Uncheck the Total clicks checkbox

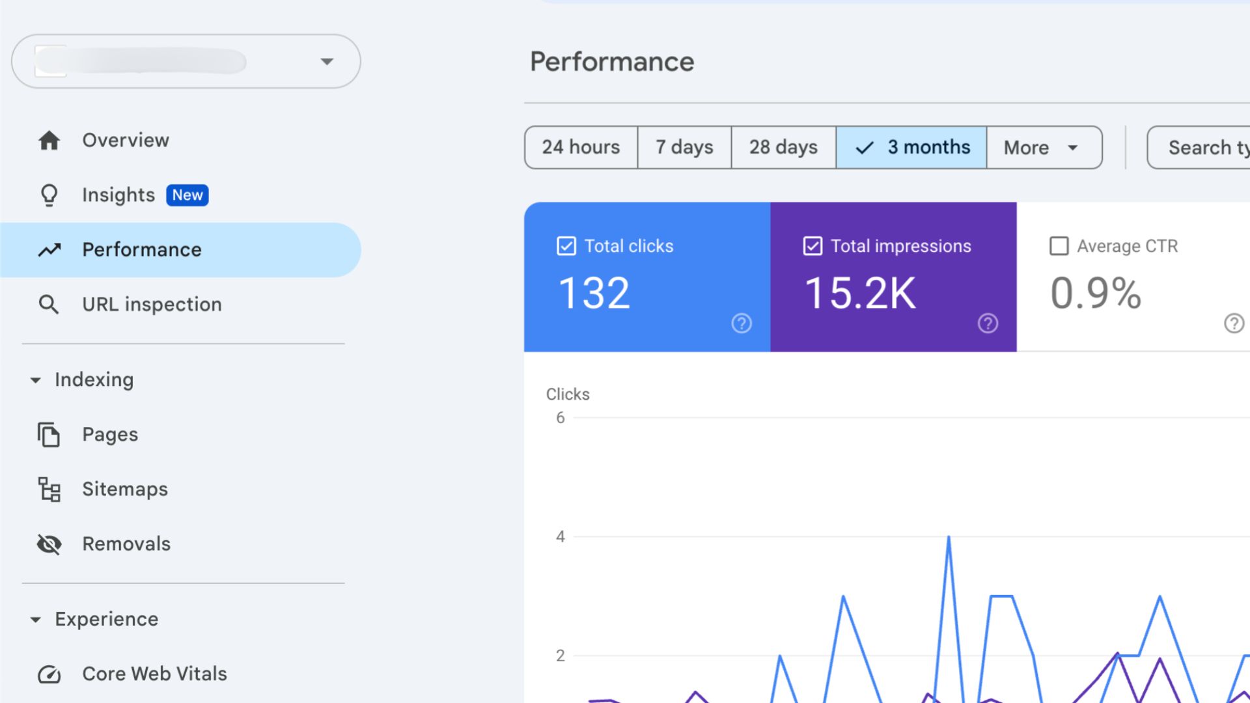[x=566, y=246]
